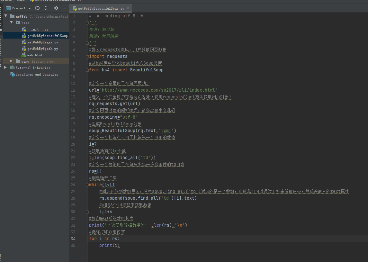This screenshot has height=262, width=368.
Task: Open the Project view dropdown
Action: (x=30, y=8)
